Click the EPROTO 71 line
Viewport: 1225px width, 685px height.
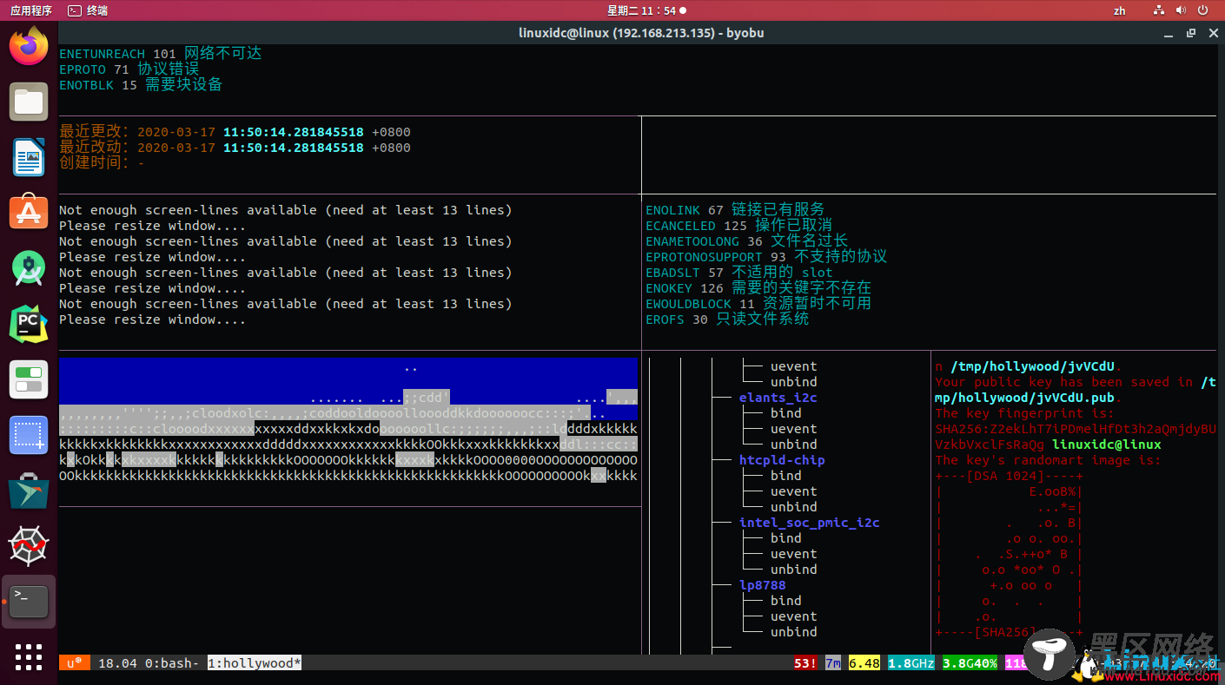(x=129, y=69)
